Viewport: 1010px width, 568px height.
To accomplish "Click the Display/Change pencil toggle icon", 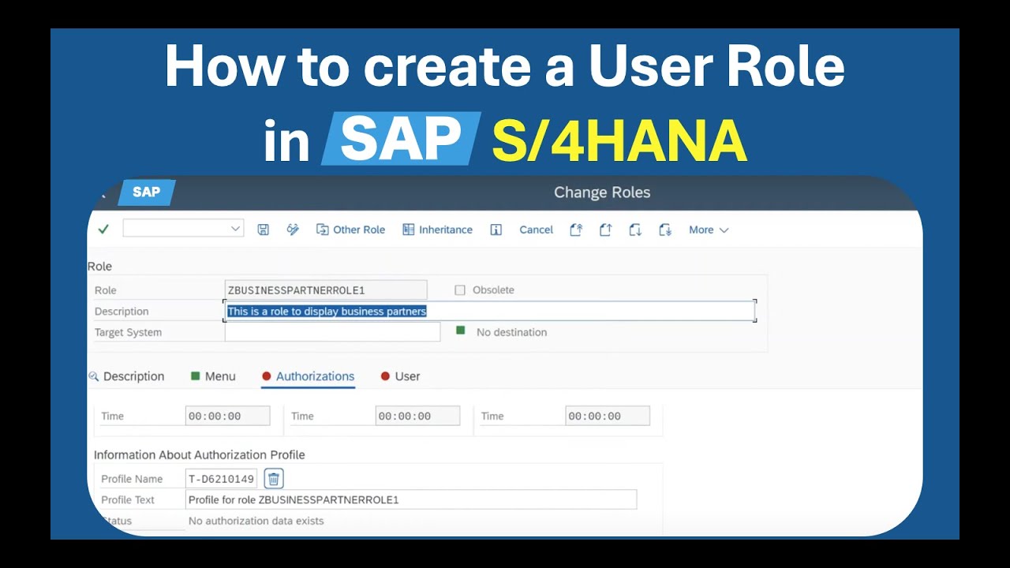I will pos(293,230).
